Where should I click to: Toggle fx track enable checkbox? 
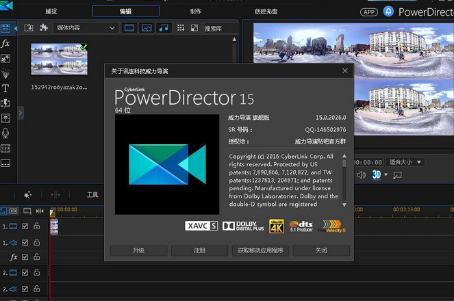pos(25,257)
